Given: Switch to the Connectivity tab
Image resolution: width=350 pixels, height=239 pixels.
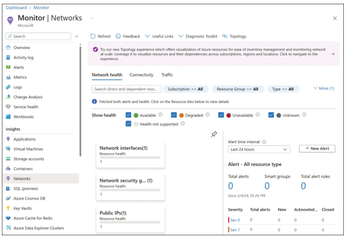Looking at the screenshot, I should pyautogui.click(x=141, y=75).
